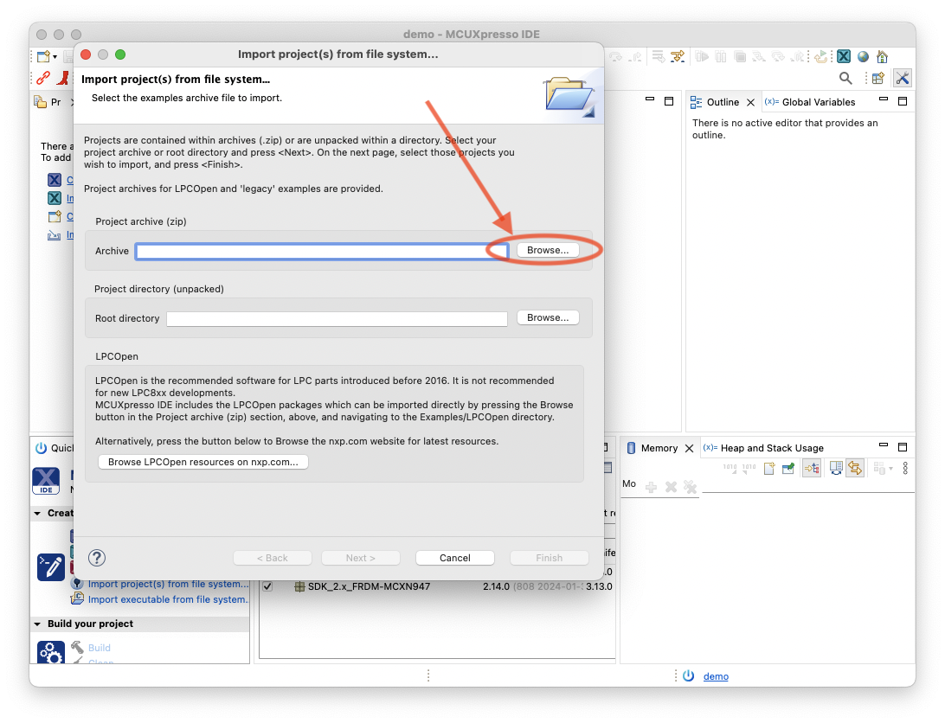Close the Memory tab
Image resolution: width=945 pixels, height=723 pixels.
click(x=690, y=448)
